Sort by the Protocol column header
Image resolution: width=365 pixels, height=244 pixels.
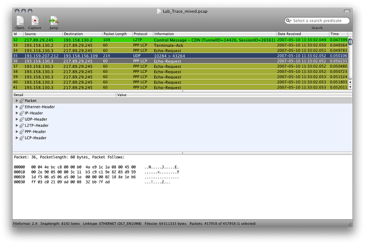[x=142, y=34]
